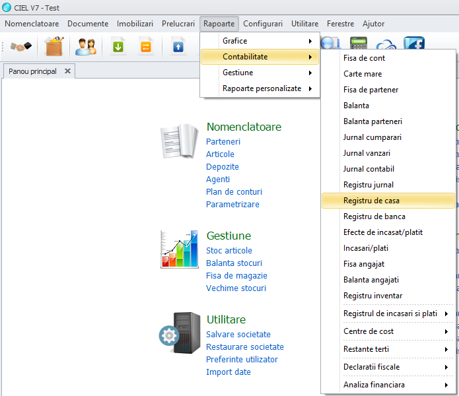459x396 pixels.
Task: Open the Depozite link
Action: [x=223, y=167]
